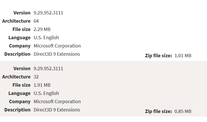The image size is (207, 122).
Task: Click Microsoft Corporation in the white 64-bit entry
Action: pos(57,46)
